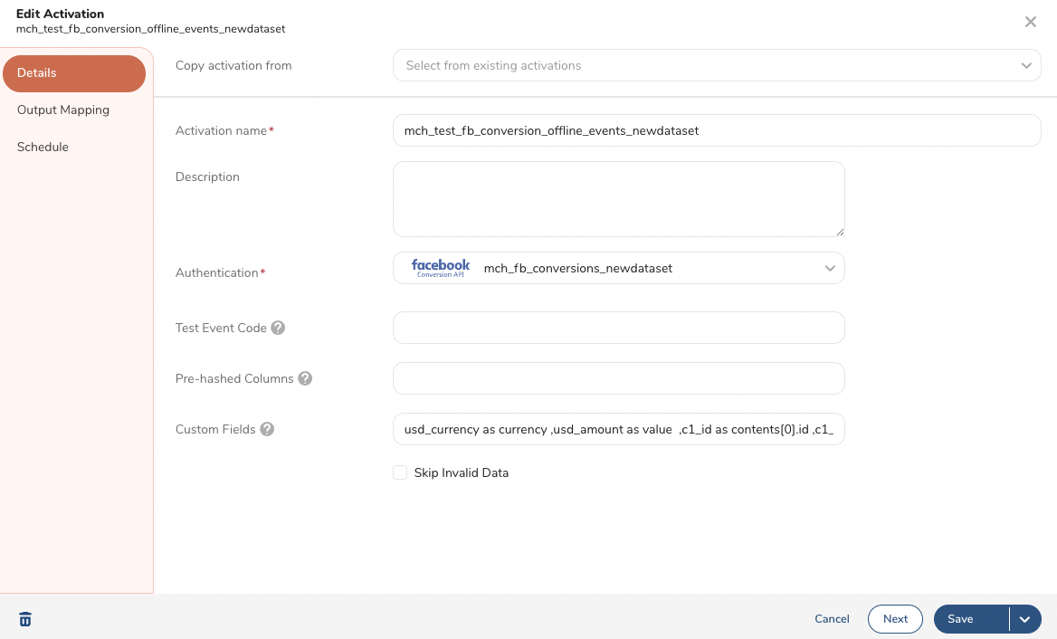Click the Cancel link
This screenshot has height=639, width=1057.
click(x=832, y=619)
